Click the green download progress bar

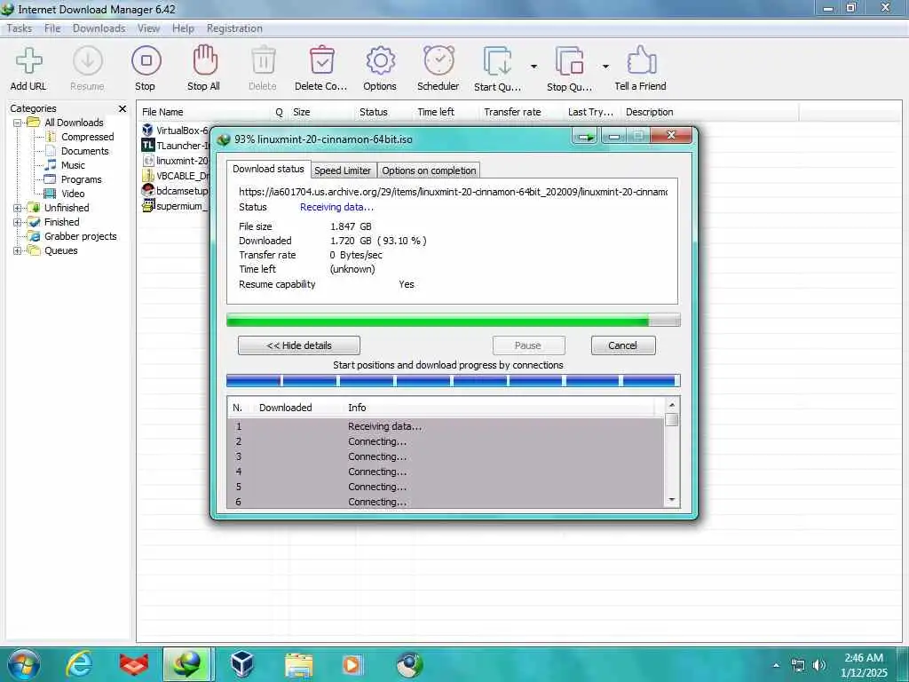click(453, 320)
